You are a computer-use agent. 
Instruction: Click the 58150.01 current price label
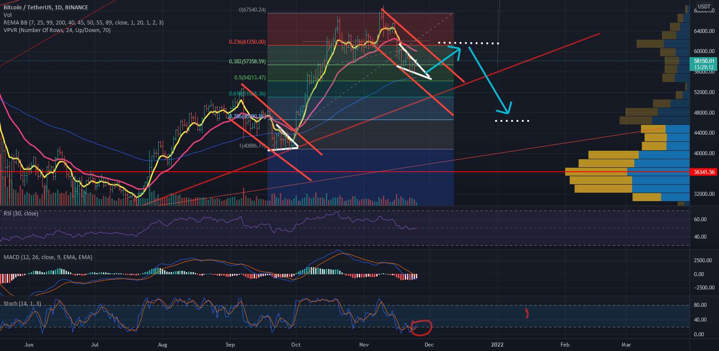pyautogui.click(x=704, y=61)
